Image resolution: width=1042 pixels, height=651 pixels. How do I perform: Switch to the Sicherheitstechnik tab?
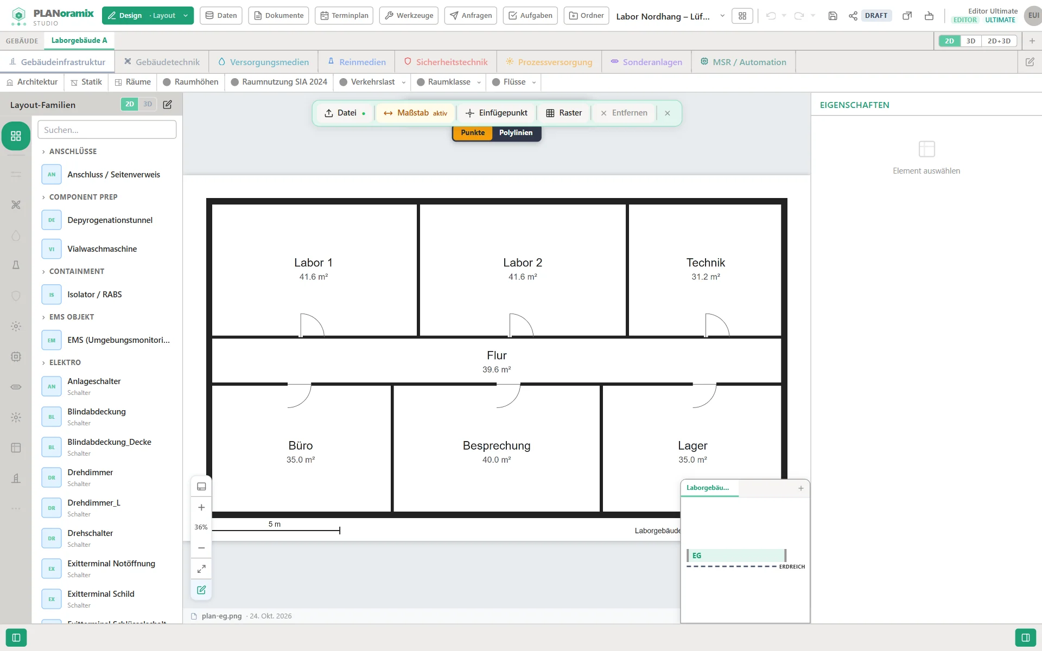click(446, 62)
